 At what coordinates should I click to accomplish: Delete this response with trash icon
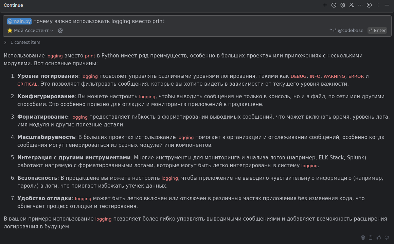pyautogui.click(x=363, y=238)
